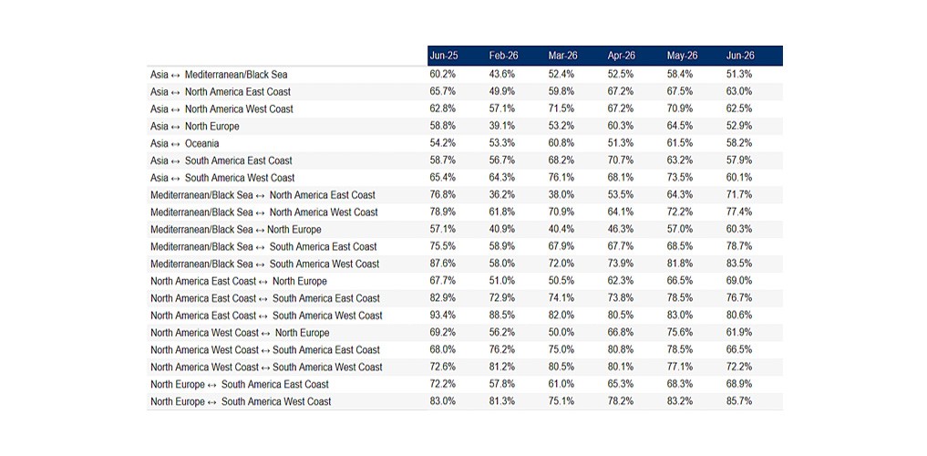Click the 93.4% value in Jun-25 column
The height and width of the screenshot is (456, 927).
[443, 316]
